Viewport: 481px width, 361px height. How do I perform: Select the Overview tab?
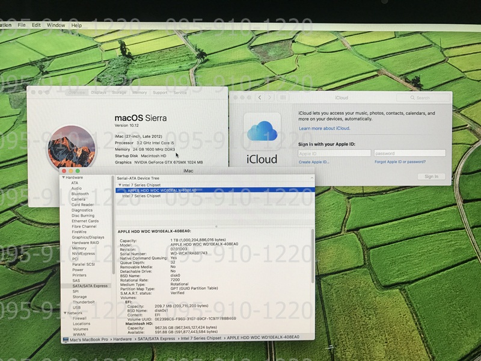[76, 93]
